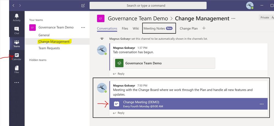Go forward with the right arrow

coord(20,5)
